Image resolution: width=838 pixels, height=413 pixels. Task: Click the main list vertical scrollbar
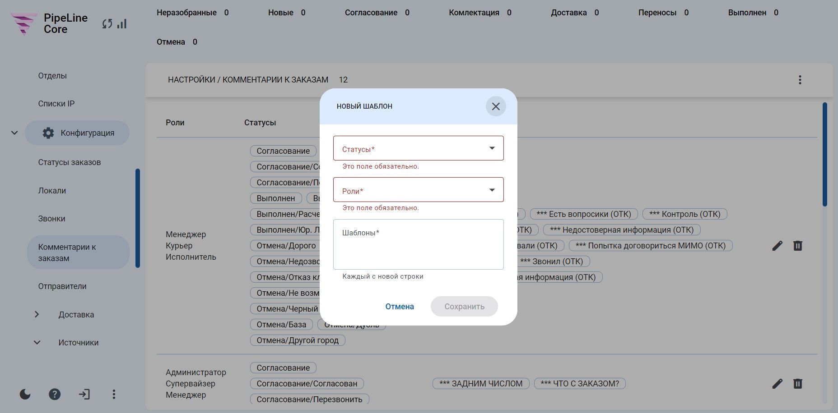tap(825, 154)
